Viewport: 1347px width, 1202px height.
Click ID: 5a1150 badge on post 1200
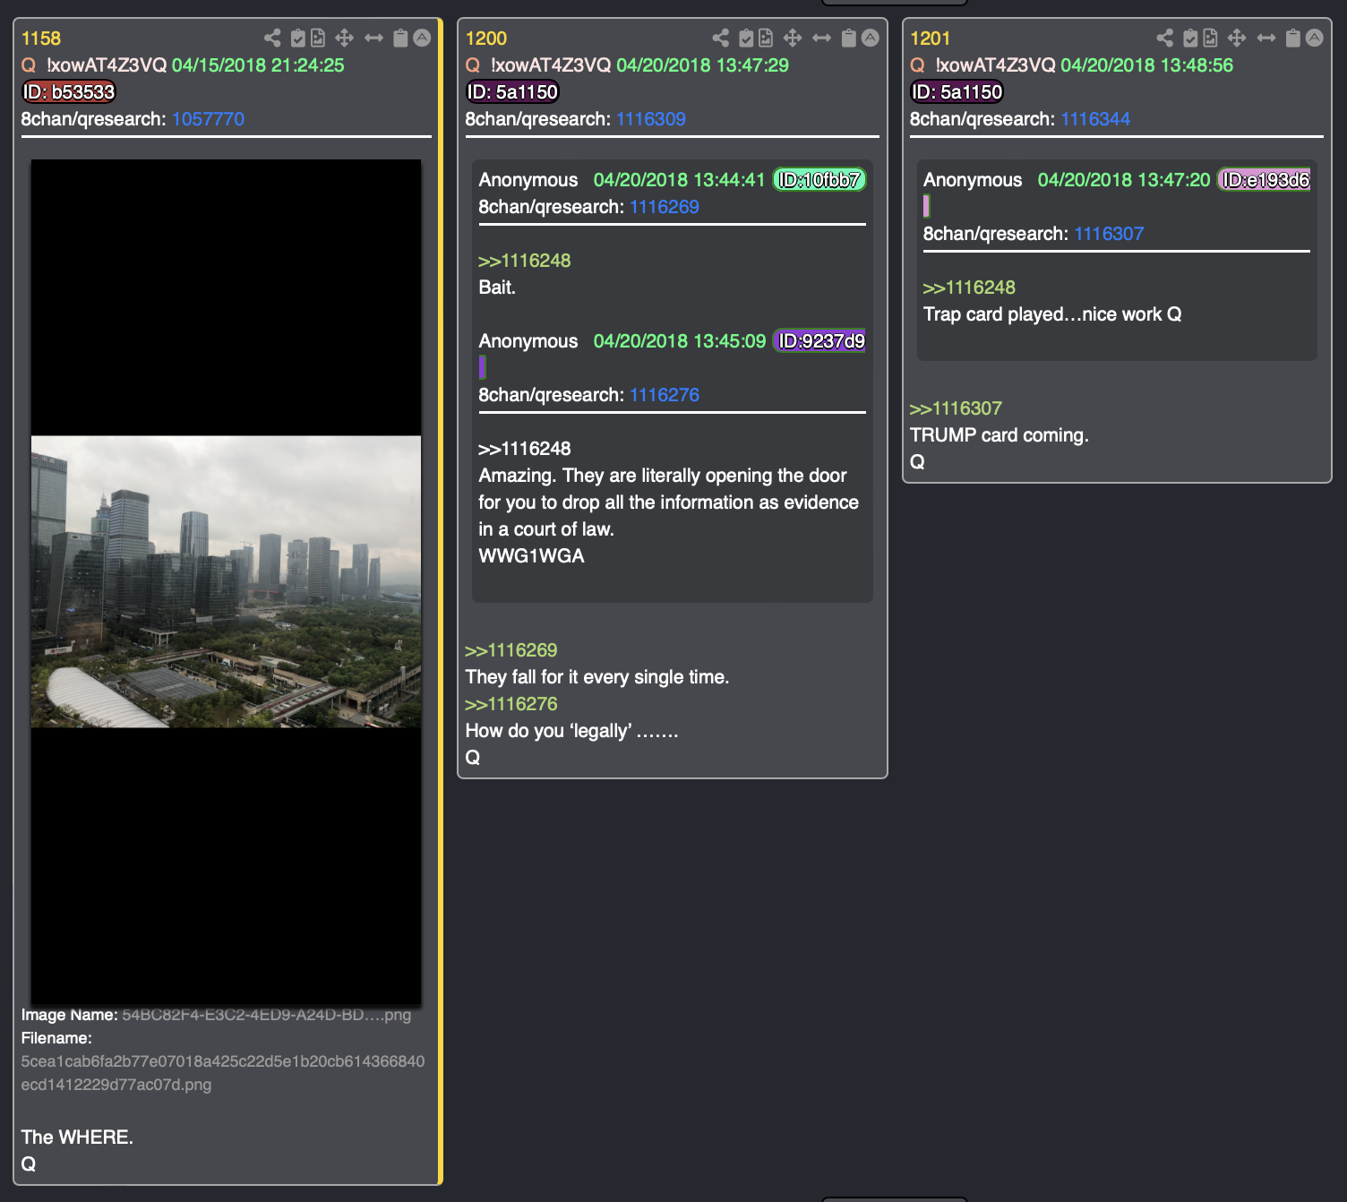[x=512, y=92]
